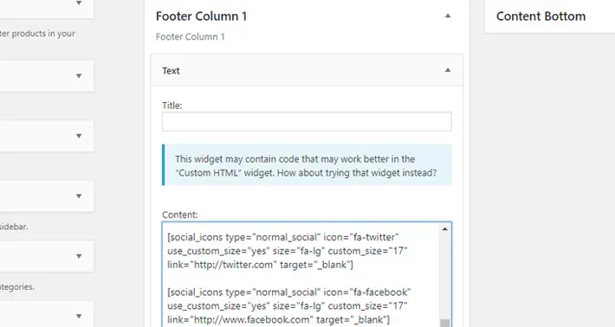Expand the widget just below the products description
Image resolution: width=615 pixels, height=327 pixels.
coord(79,76)
